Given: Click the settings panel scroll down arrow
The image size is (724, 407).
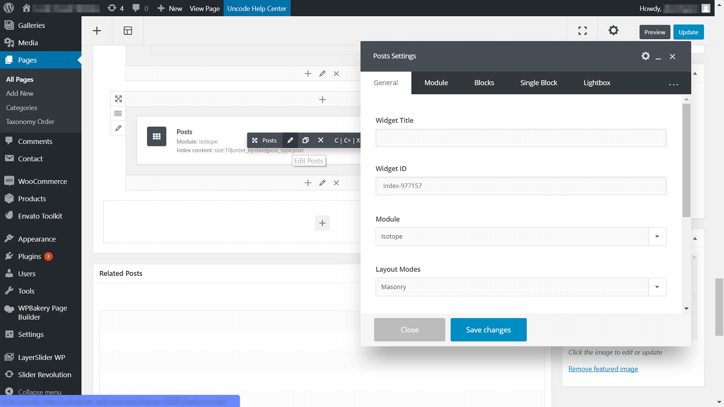Looking at the screenshot, I should pyautogui.click(x=687, y=309).
